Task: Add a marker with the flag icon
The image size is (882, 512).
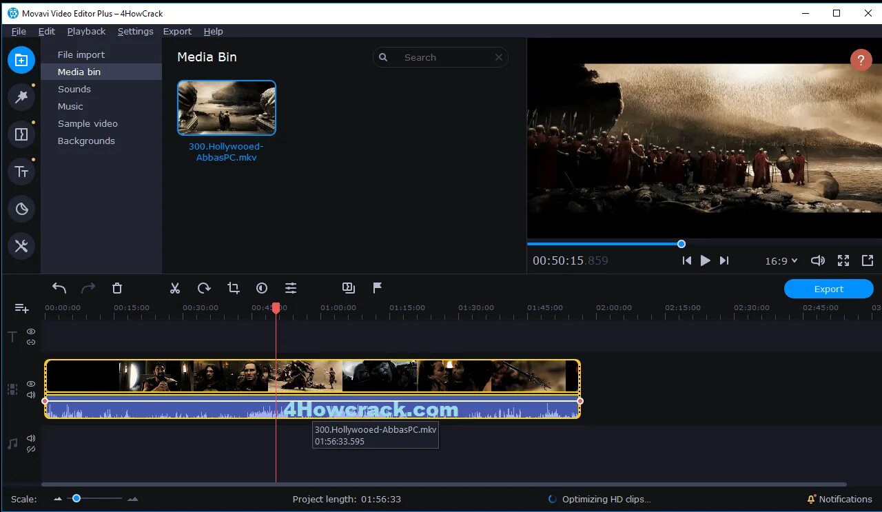Action: [x=378, y=288]
